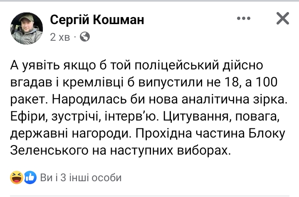Screen dimensions: 299x197
Task: Open the post via the '2 хв' timestamp
Action: [x=60, y=37]
